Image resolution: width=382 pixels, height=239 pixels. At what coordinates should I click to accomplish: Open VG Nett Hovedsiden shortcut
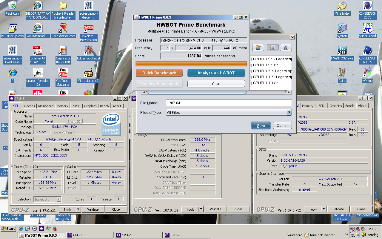(x=89, y=33)
